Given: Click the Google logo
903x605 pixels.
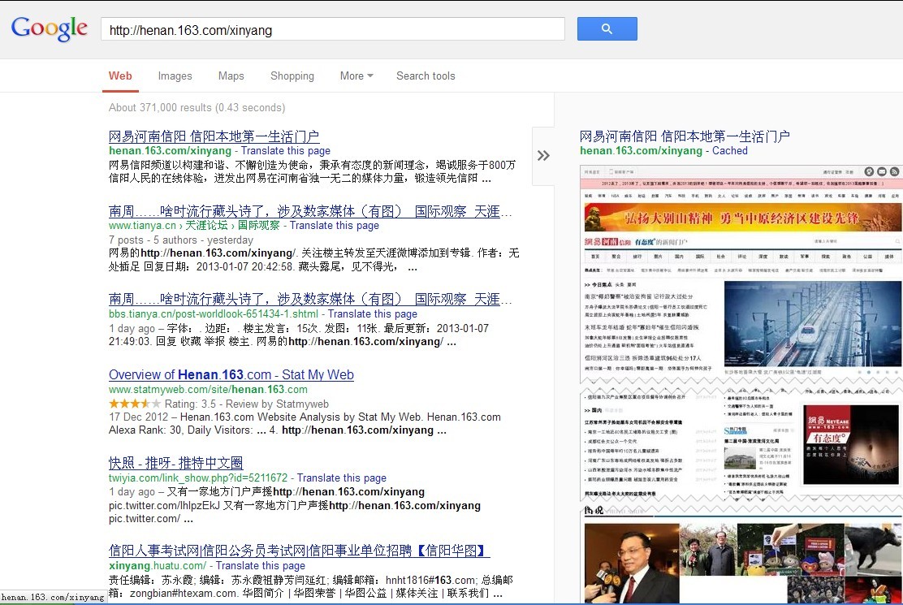Looking at the screenshot, I should [50, 28].
